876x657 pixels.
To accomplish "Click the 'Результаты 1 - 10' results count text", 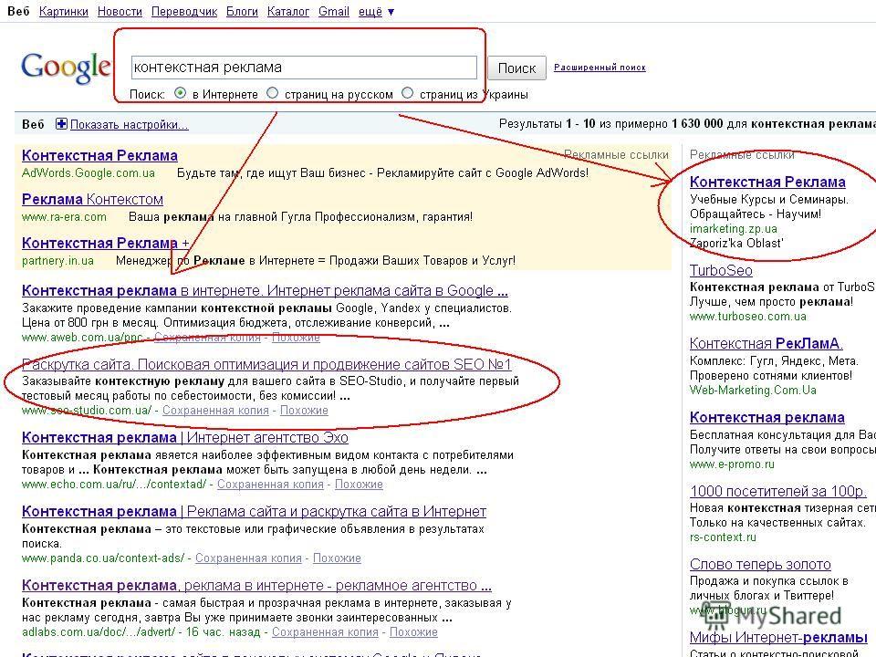I will [547, 123].
